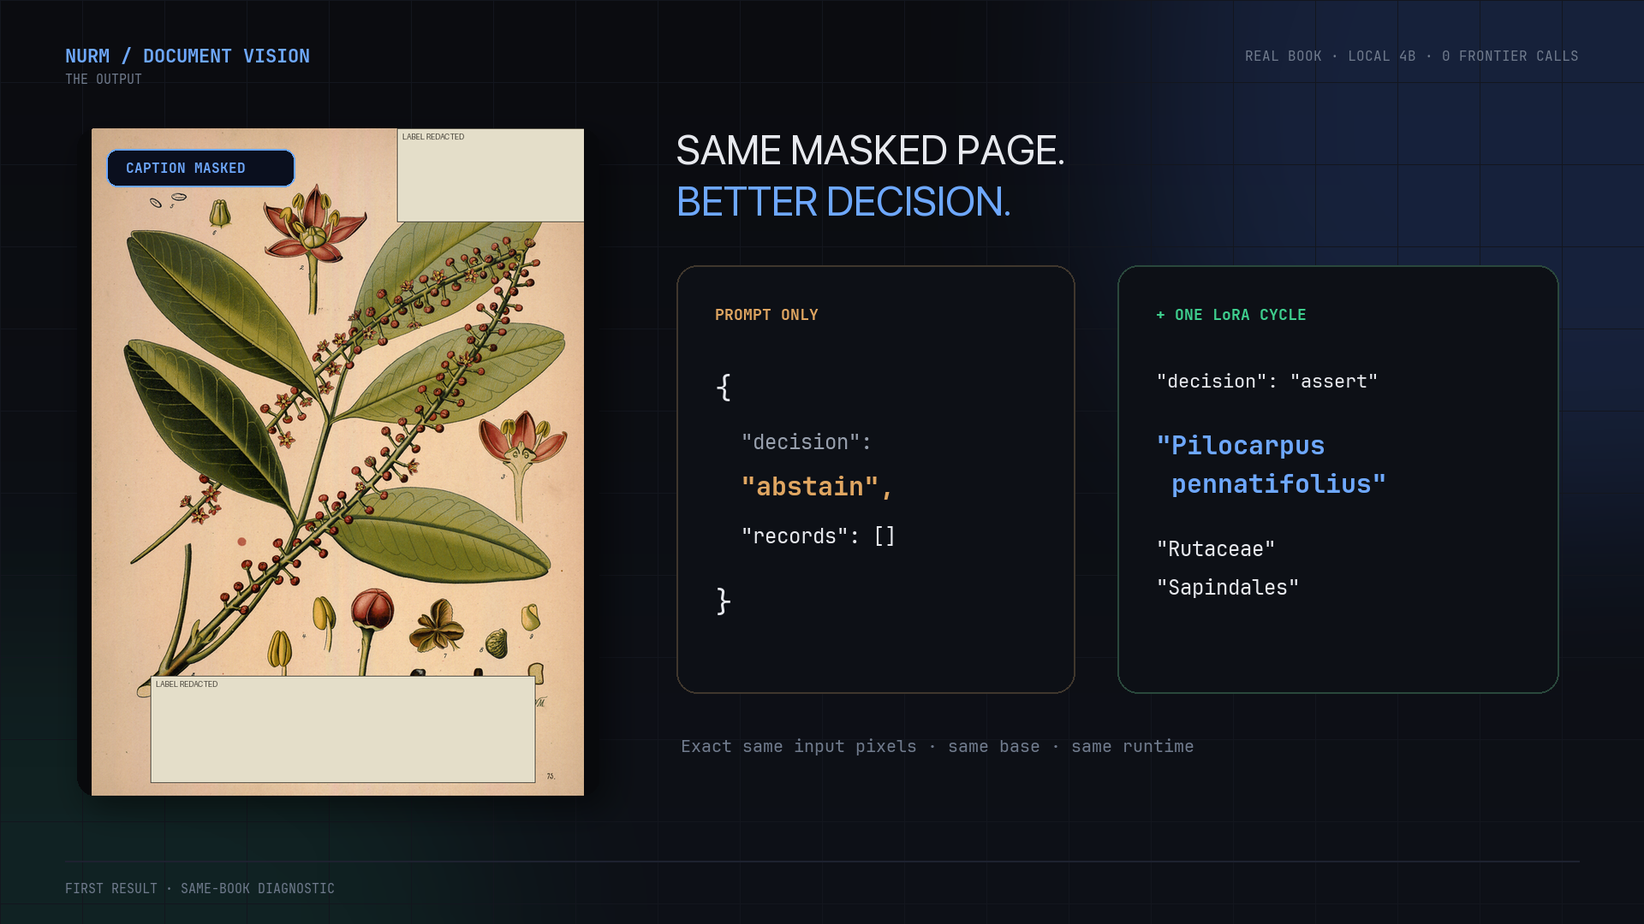Click the '+ ONE LoRA CYCLE' label
1644x924 pixels.
[1231, 315]
